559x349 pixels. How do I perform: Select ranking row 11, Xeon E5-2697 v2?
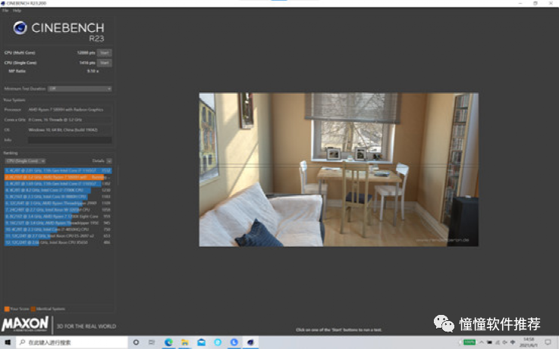click(58, 236)
